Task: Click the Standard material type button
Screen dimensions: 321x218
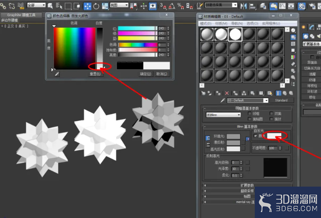Action: (281, 100)
